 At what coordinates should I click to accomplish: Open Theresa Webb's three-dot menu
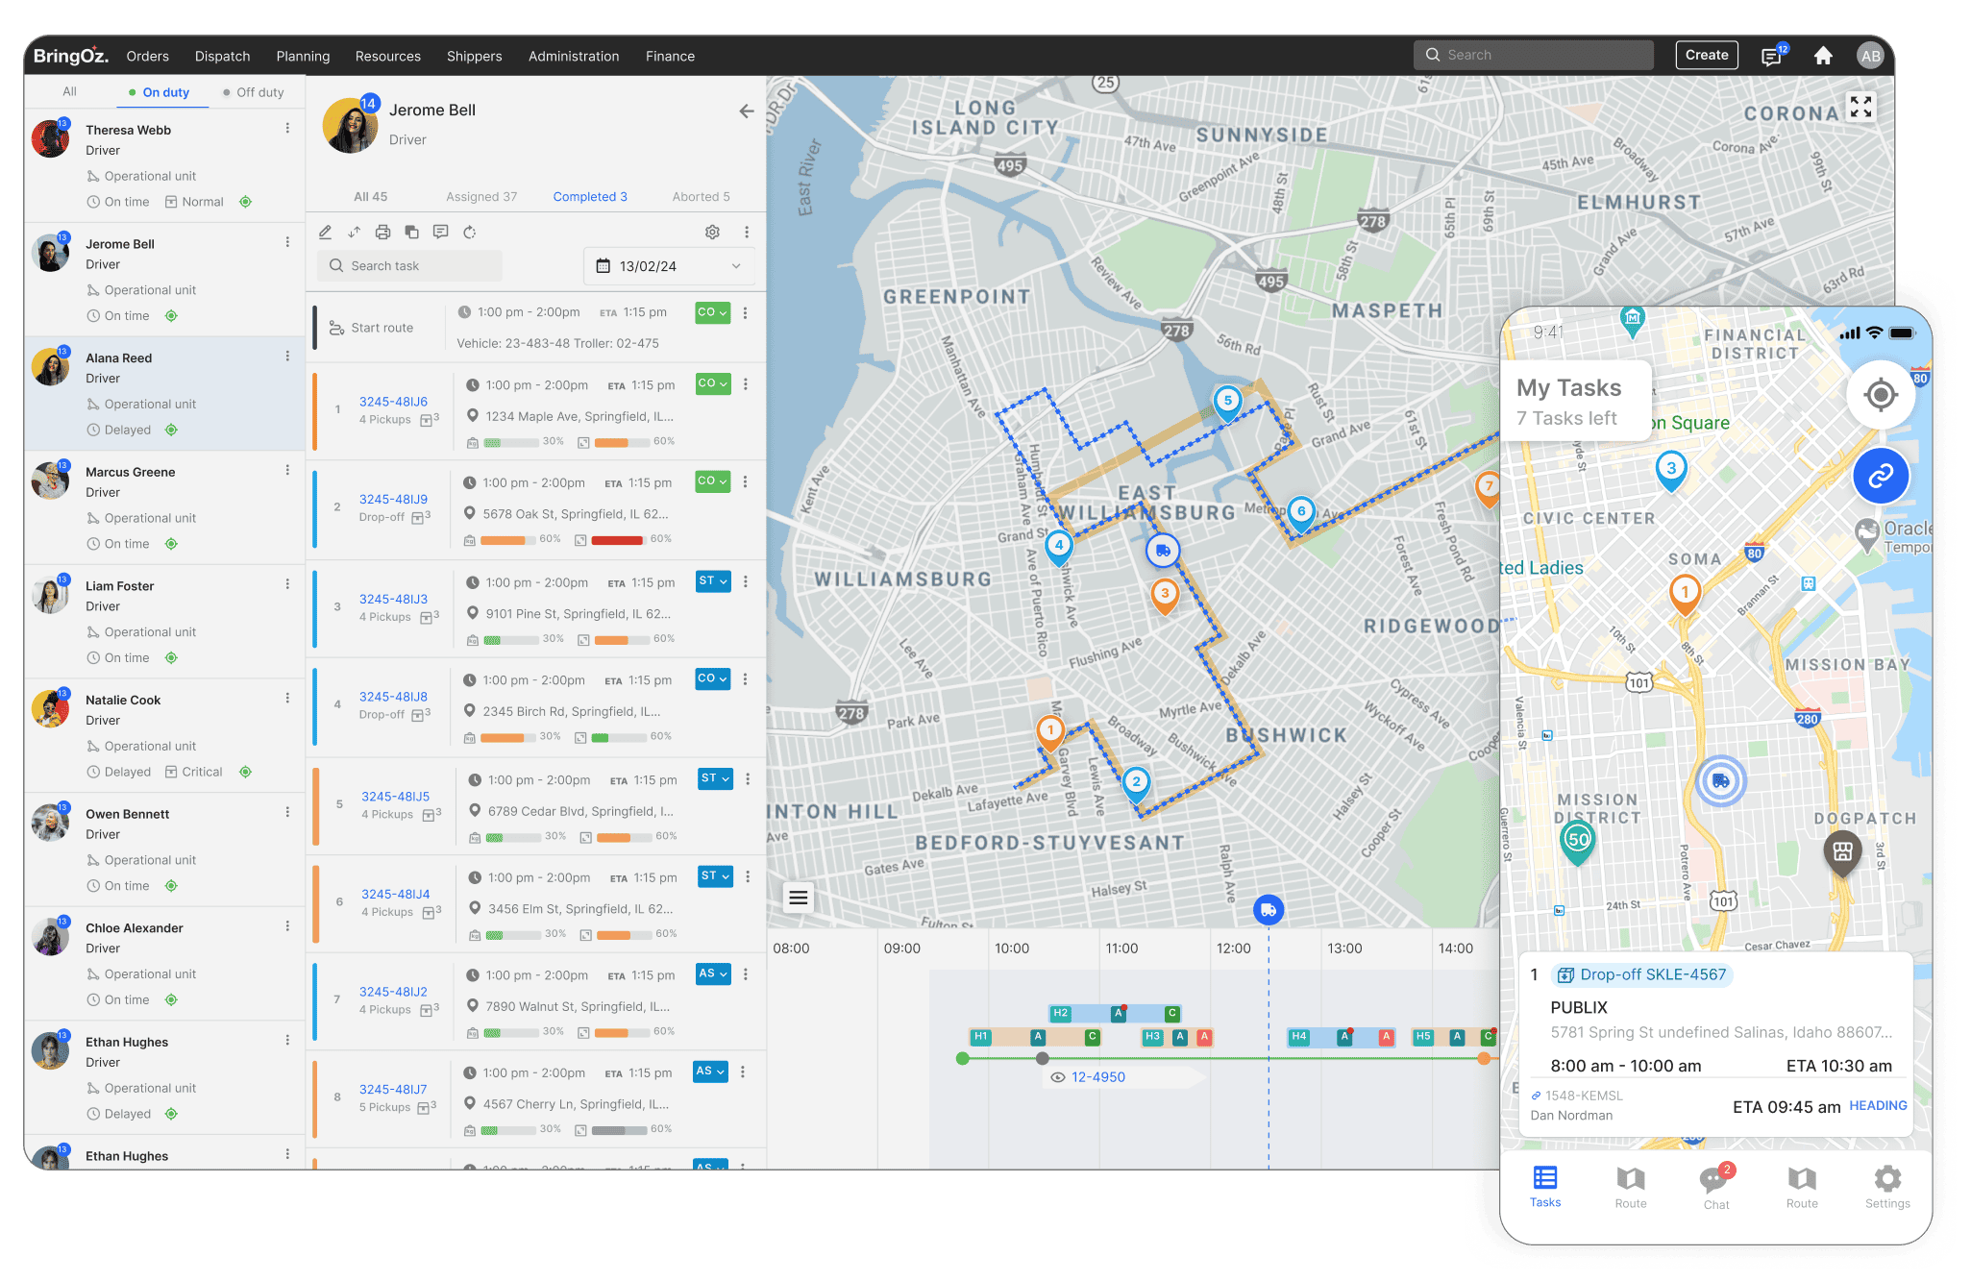click(287, 128)
